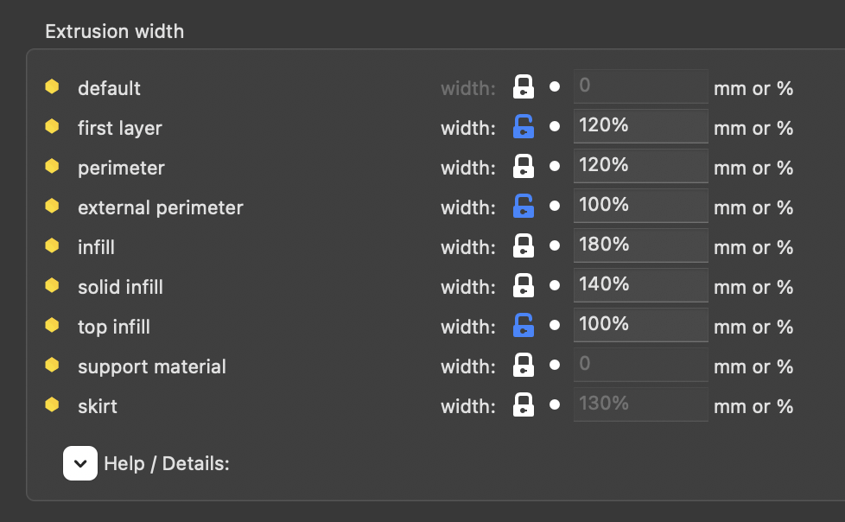Click the blue unlocked icon for top infill
Image resolution: width=845 pixels, height=522 pixels.
524,326
